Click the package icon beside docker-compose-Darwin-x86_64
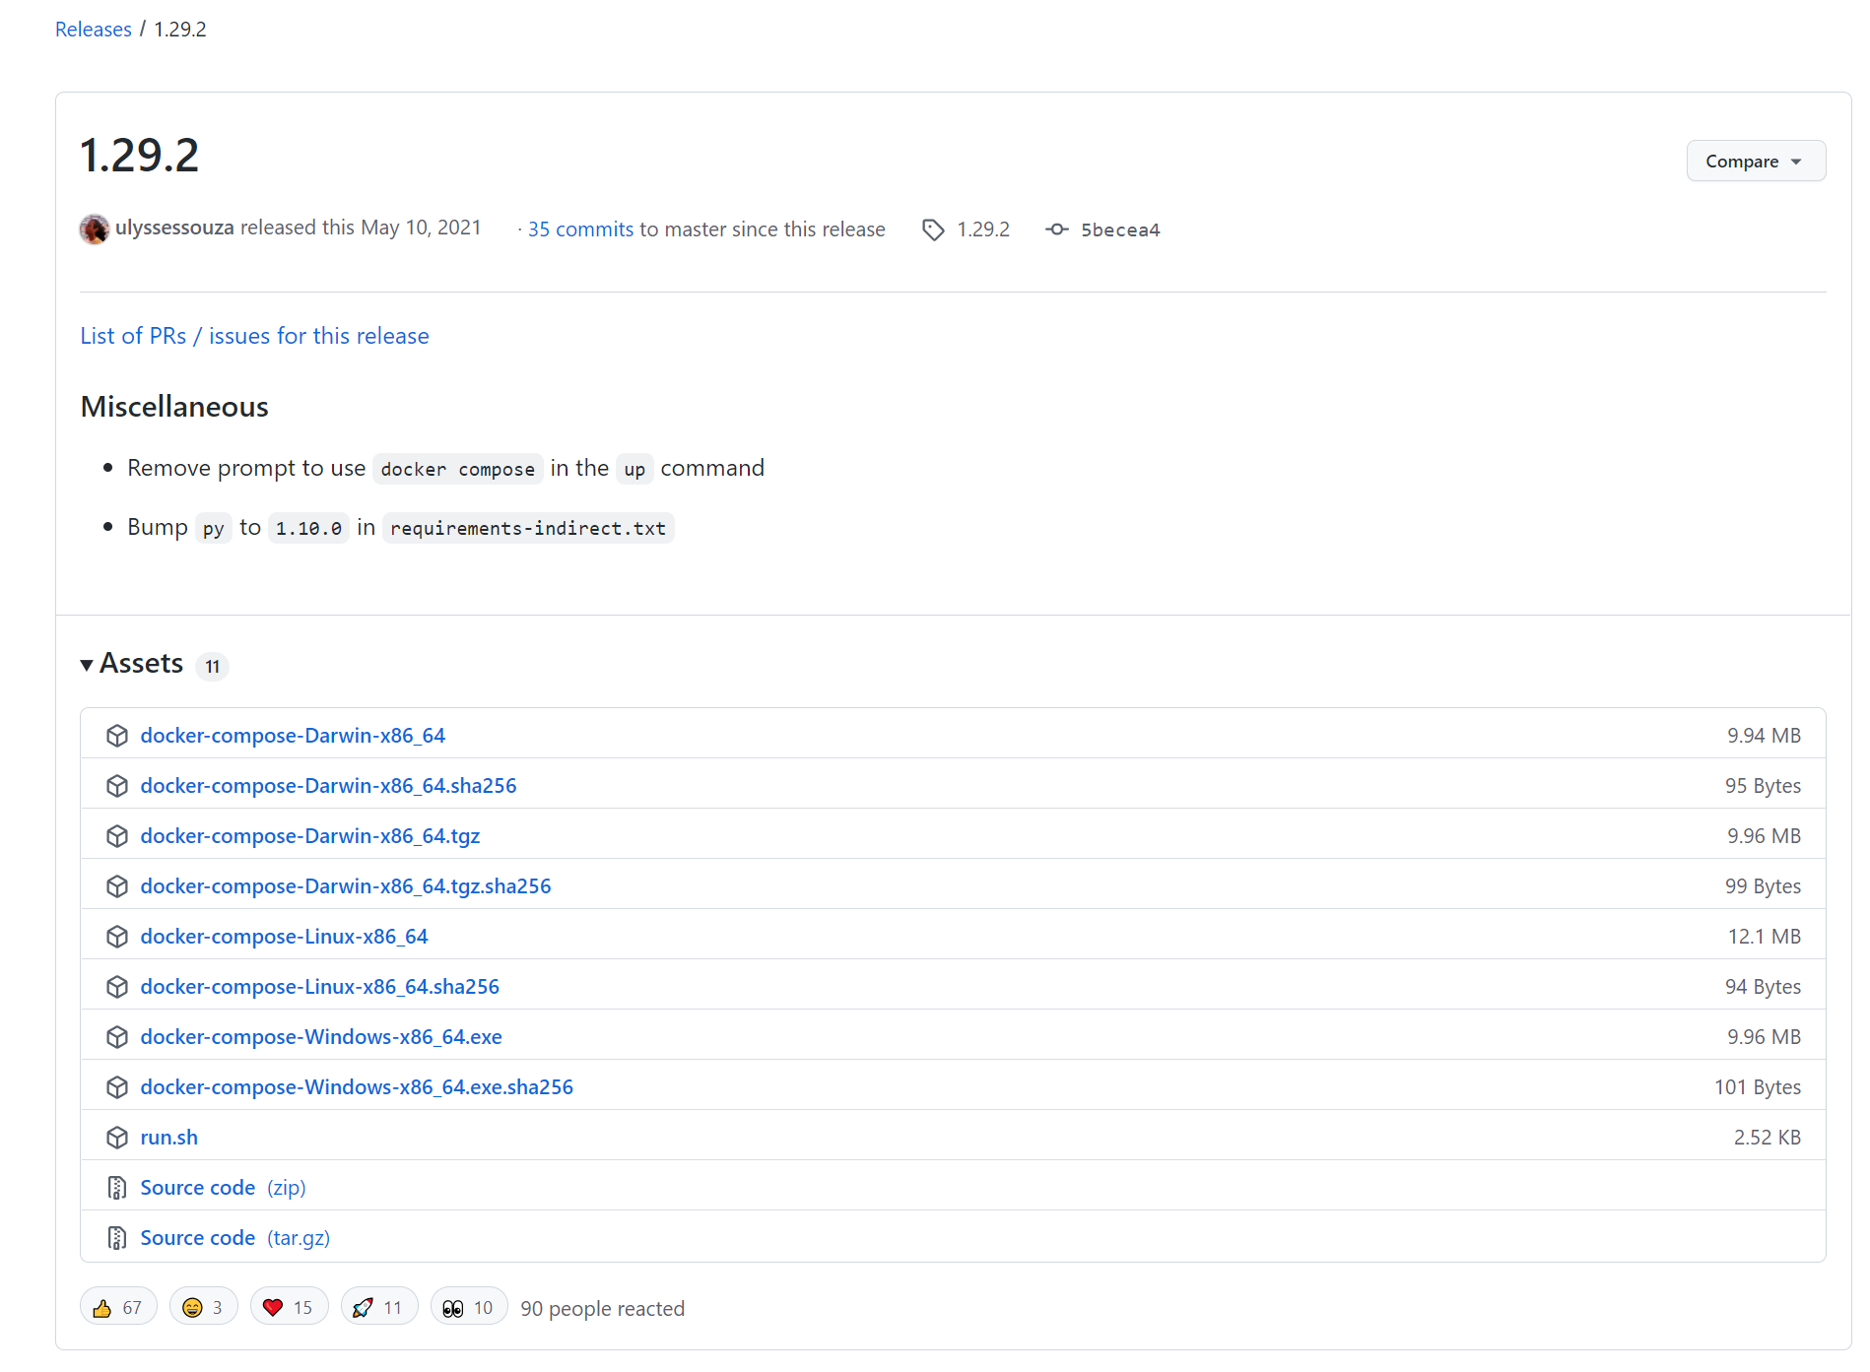 (117, 735)
